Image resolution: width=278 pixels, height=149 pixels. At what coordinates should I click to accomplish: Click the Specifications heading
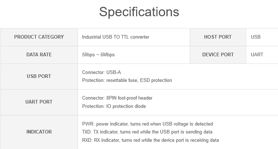click(139, 12)
